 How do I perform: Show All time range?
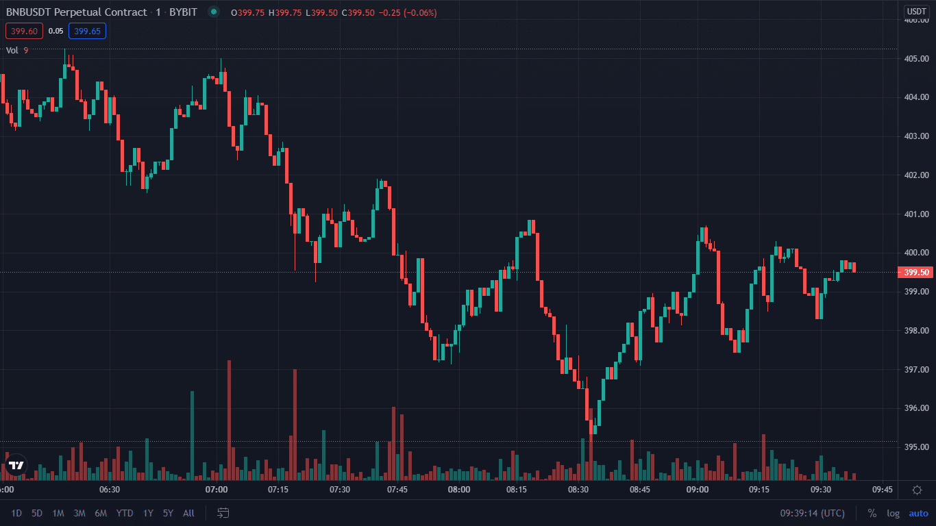click(188, 513)
